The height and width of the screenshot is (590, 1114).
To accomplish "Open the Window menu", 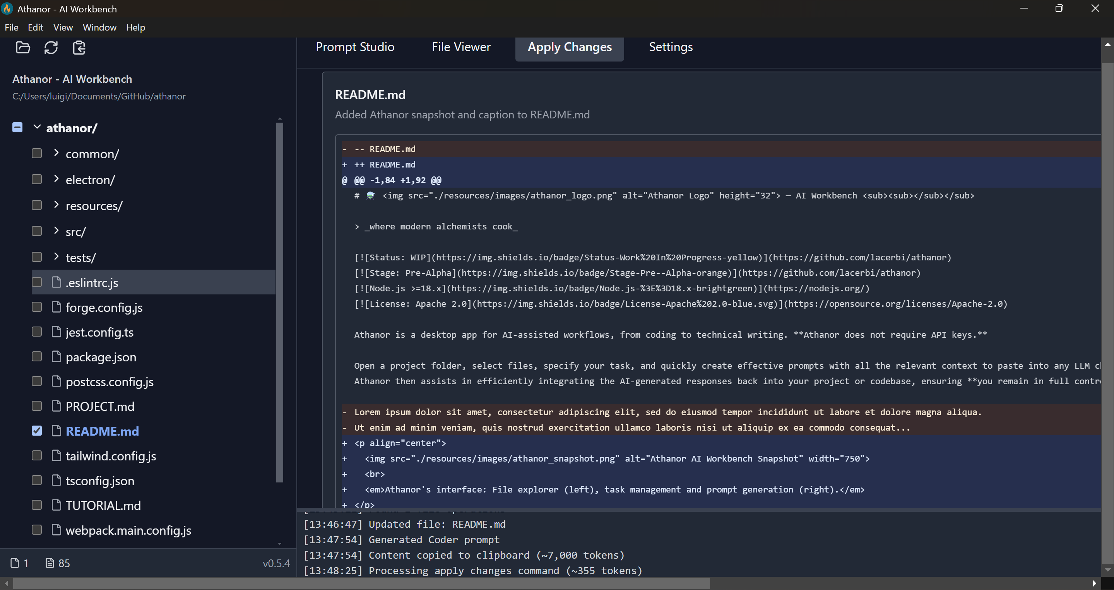I will point(99,27).
